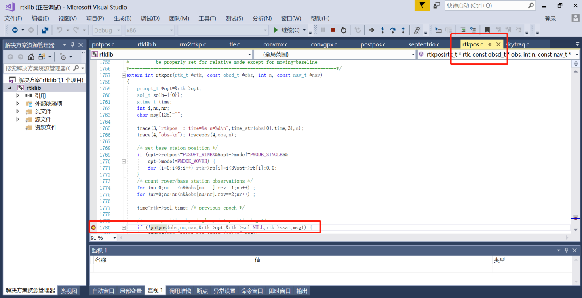The height and width of the screenshot is (298, 582).
Task: Expand the 外部依赖项 node
Action: [x=17, y=103]
